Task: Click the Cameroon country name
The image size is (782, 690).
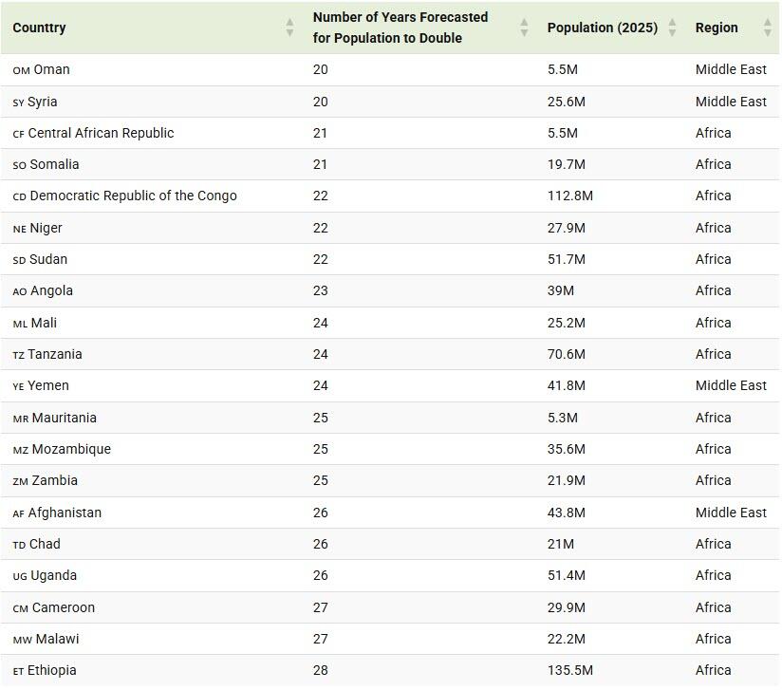Action: [63, 607]
